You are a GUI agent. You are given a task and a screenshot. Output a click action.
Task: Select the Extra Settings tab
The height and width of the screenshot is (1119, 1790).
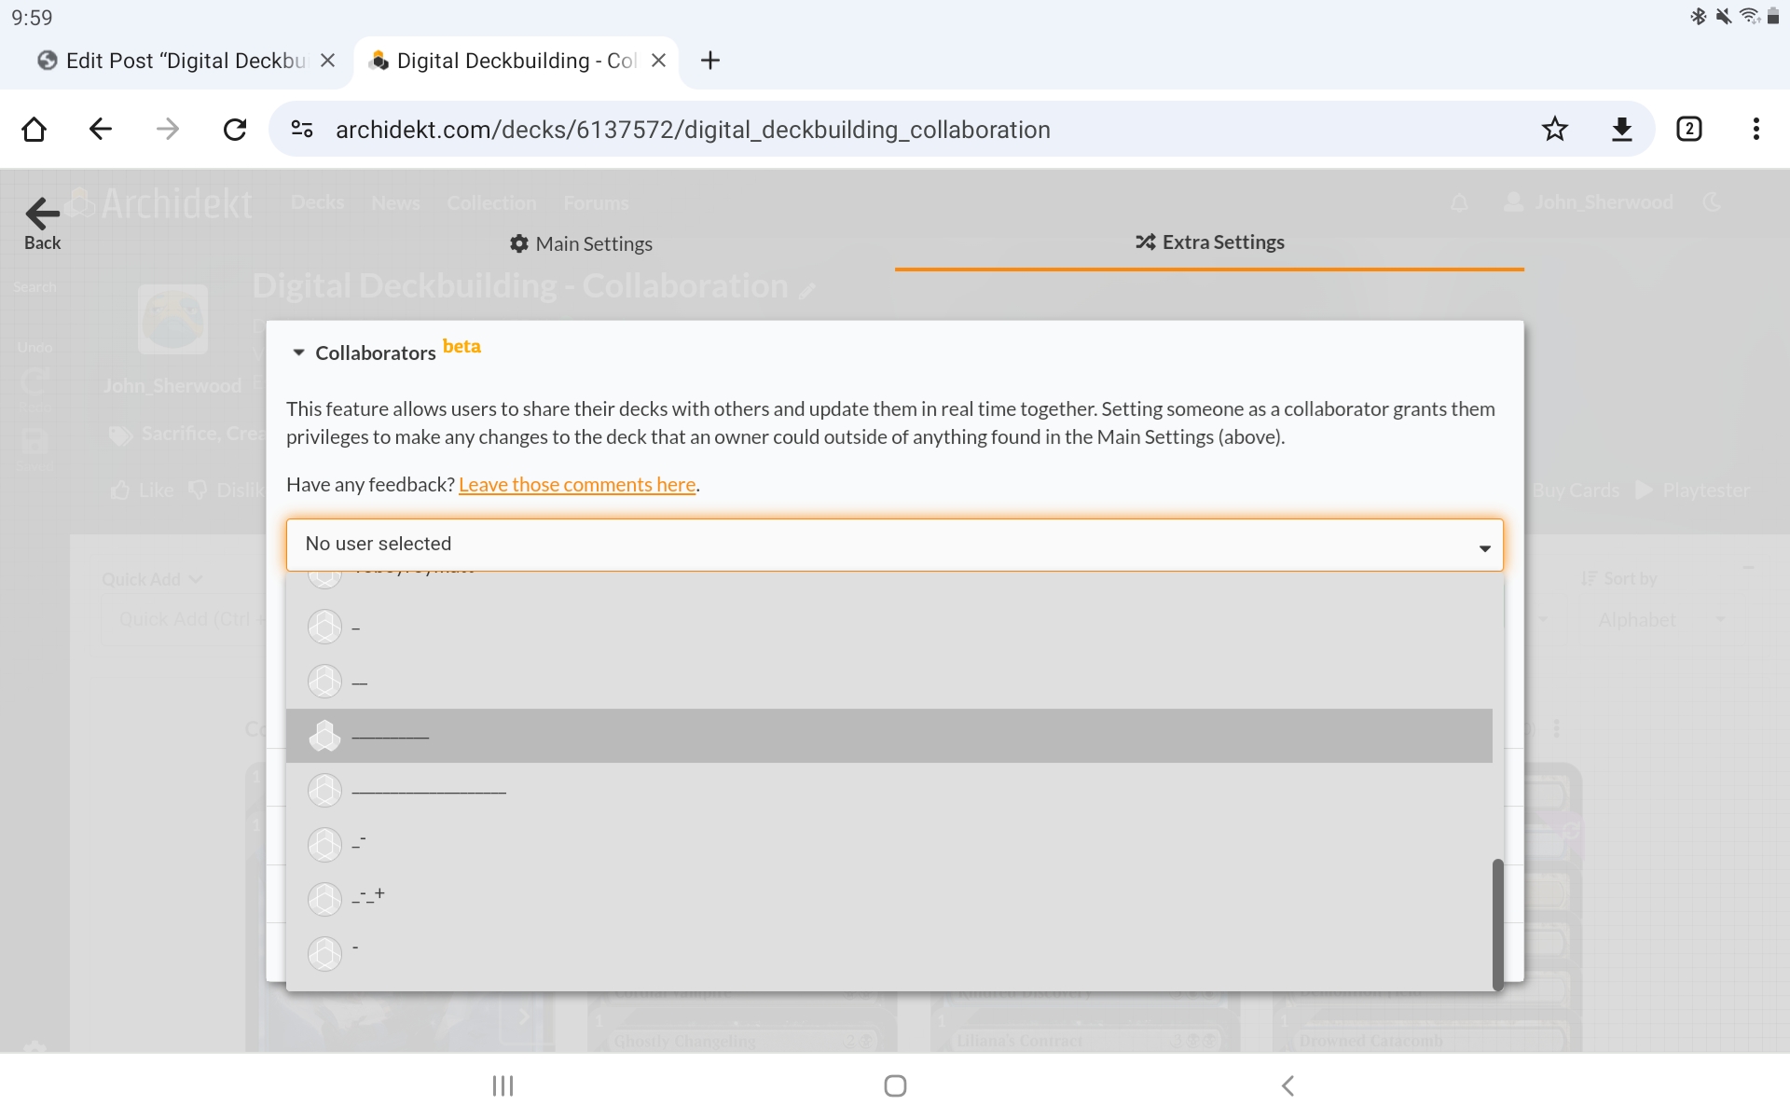(x=1209, y=242)
